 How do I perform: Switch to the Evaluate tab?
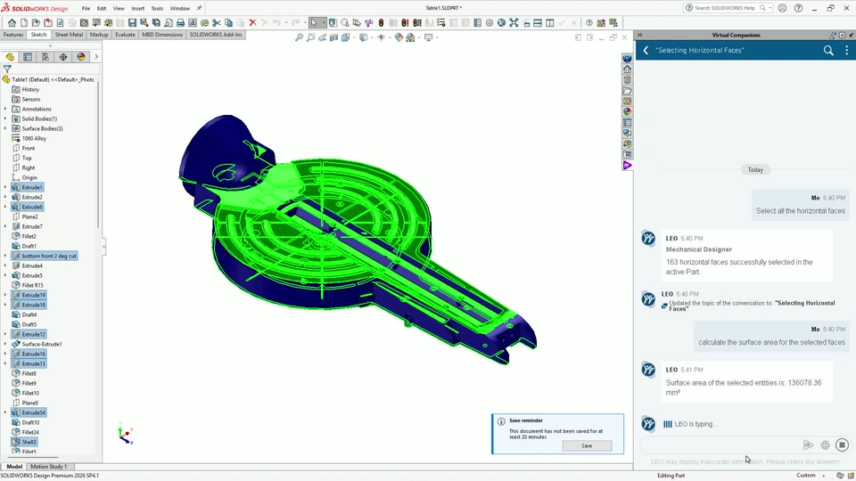click(x=125, y=35)
